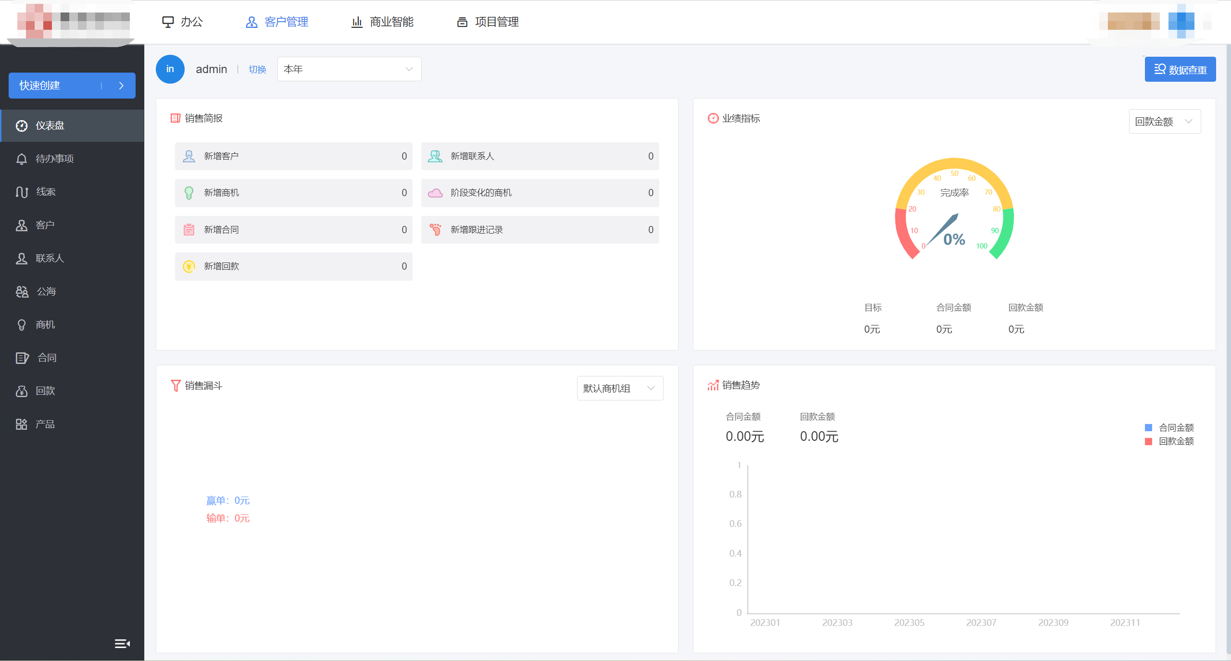Click the 新增回款 row label
This screenshot has height=661, width=1231.
click(221, 266)
